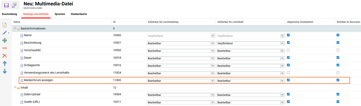
Task: Click ID value 10011
Action: (117, 102)
